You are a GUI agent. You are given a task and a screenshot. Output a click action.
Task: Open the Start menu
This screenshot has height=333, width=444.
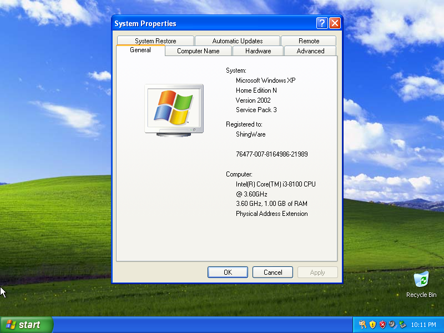pyautogui.click(x=27, y=325)
